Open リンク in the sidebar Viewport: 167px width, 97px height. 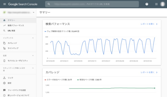[18, 78]
